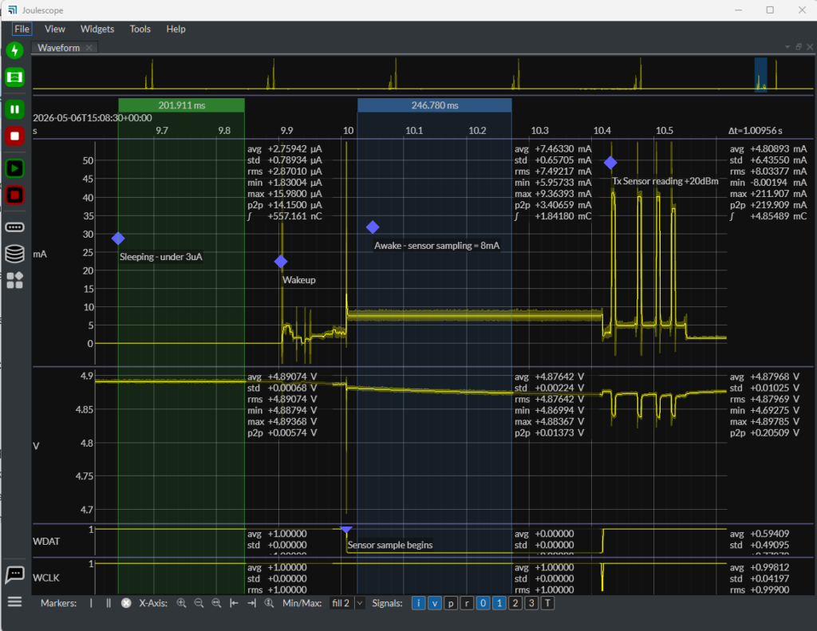817x631 pixels.
Task: Start capture with the green triangle play button
Action: [x=14, y=168]
